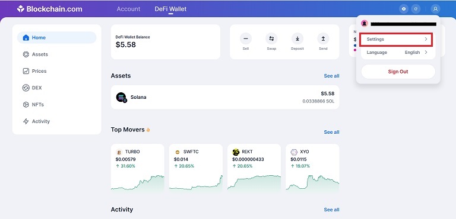
Task: Click the pink user avatar in the menu
Action: 365,24
